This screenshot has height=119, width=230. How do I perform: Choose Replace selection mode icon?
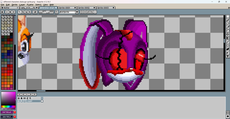[x=19, y=12]
